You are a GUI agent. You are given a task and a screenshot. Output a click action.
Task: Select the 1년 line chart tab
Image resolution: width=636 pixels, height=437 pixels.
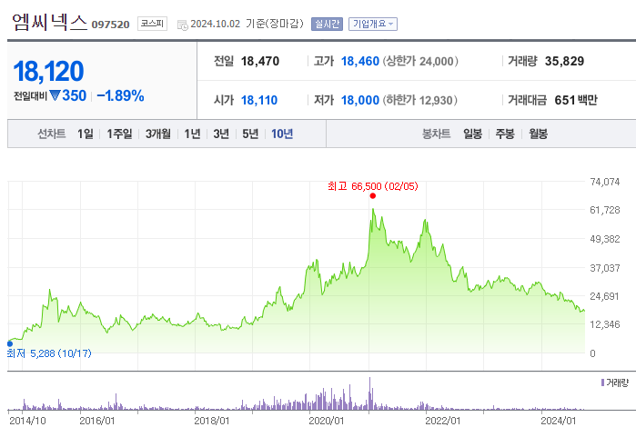click(x=192, y=134)
